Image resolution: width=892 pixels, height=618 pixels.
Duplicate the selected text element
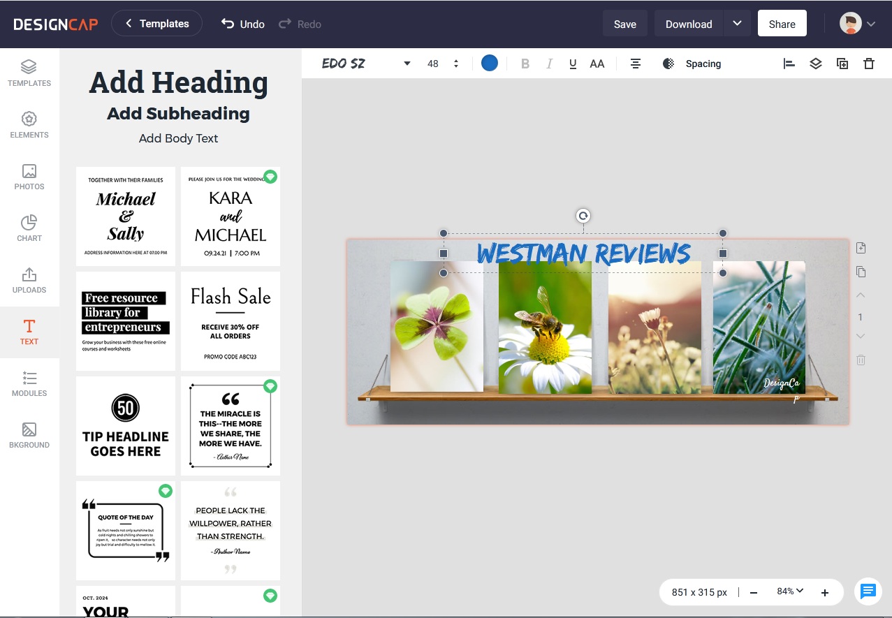click(x=842, y=64)
